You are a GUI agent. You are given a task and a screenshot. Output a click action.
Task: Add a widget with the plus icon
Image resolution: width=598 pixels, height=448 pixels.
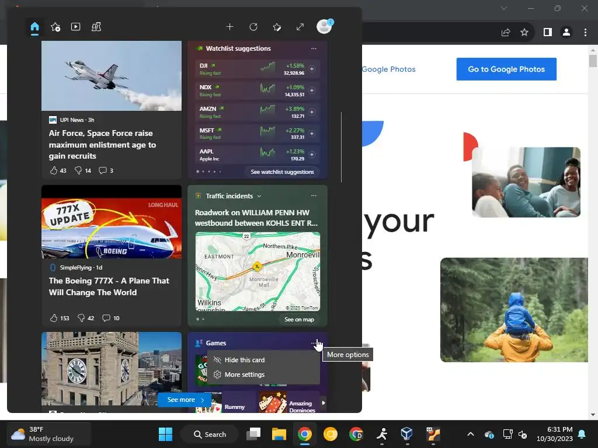[230, 27]
